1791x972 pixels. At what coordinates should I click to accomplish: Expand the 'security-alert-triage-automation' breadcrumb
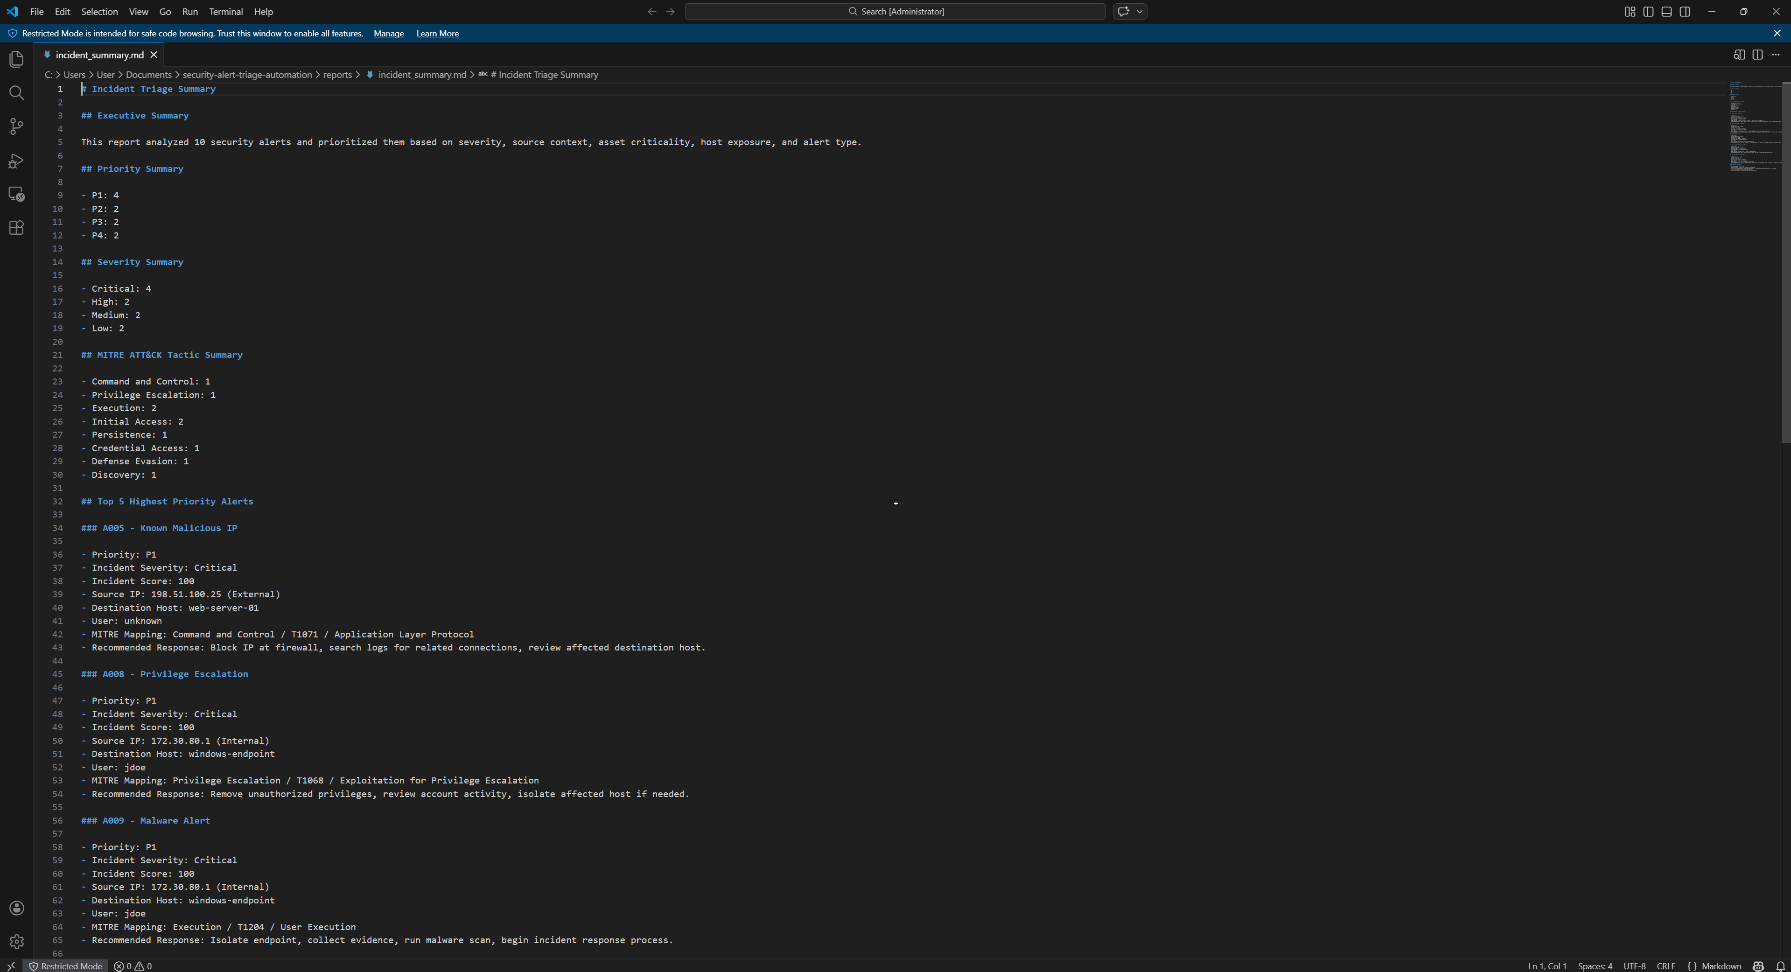coord(247,74)
